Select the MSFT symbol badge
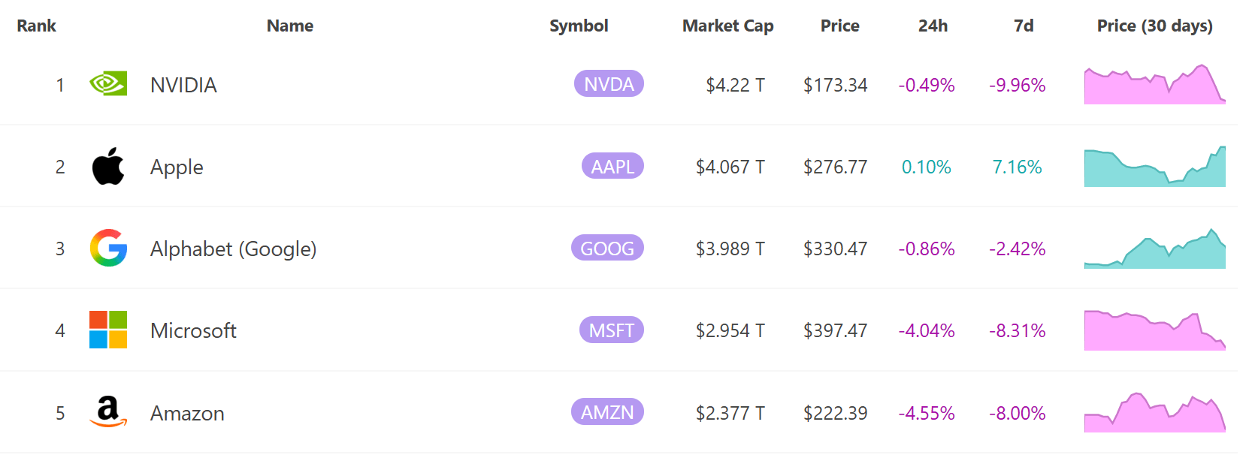 click(x=611, y=330)
